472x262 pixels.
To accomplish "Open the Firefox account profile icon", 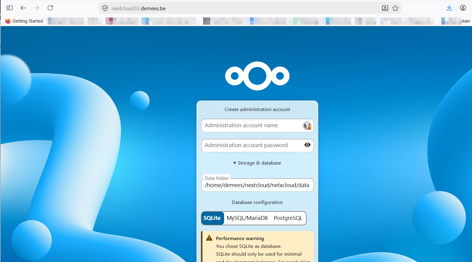I will 463,8.
